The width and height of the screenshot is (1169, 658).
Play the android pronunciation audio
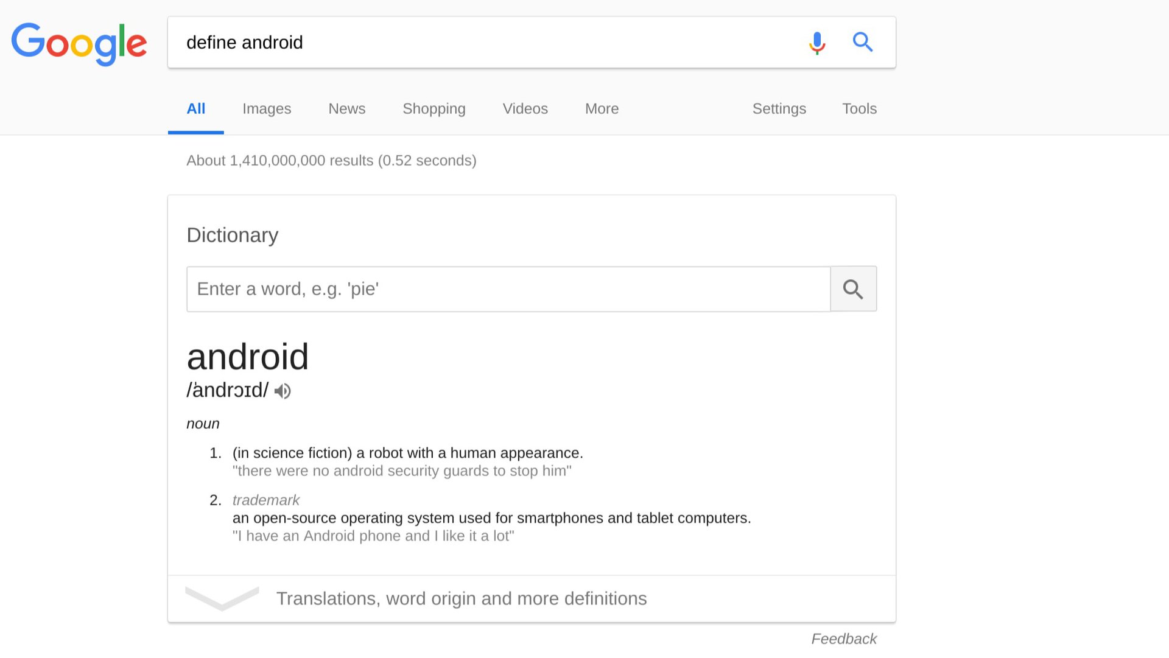(283, 391)
